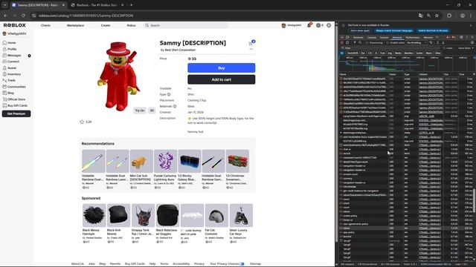Click the blue Buy button
This screenshot has height=267, width=476.
point(222,67)
